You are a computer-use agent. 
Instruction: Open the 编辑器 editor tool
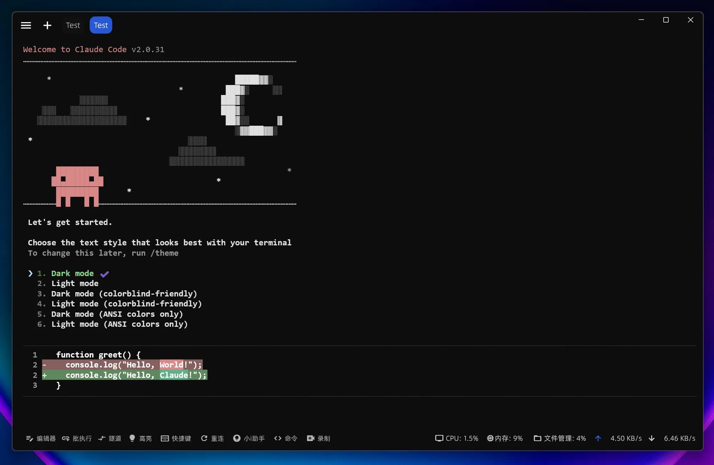pyautogui.click(x=41, y=438)
